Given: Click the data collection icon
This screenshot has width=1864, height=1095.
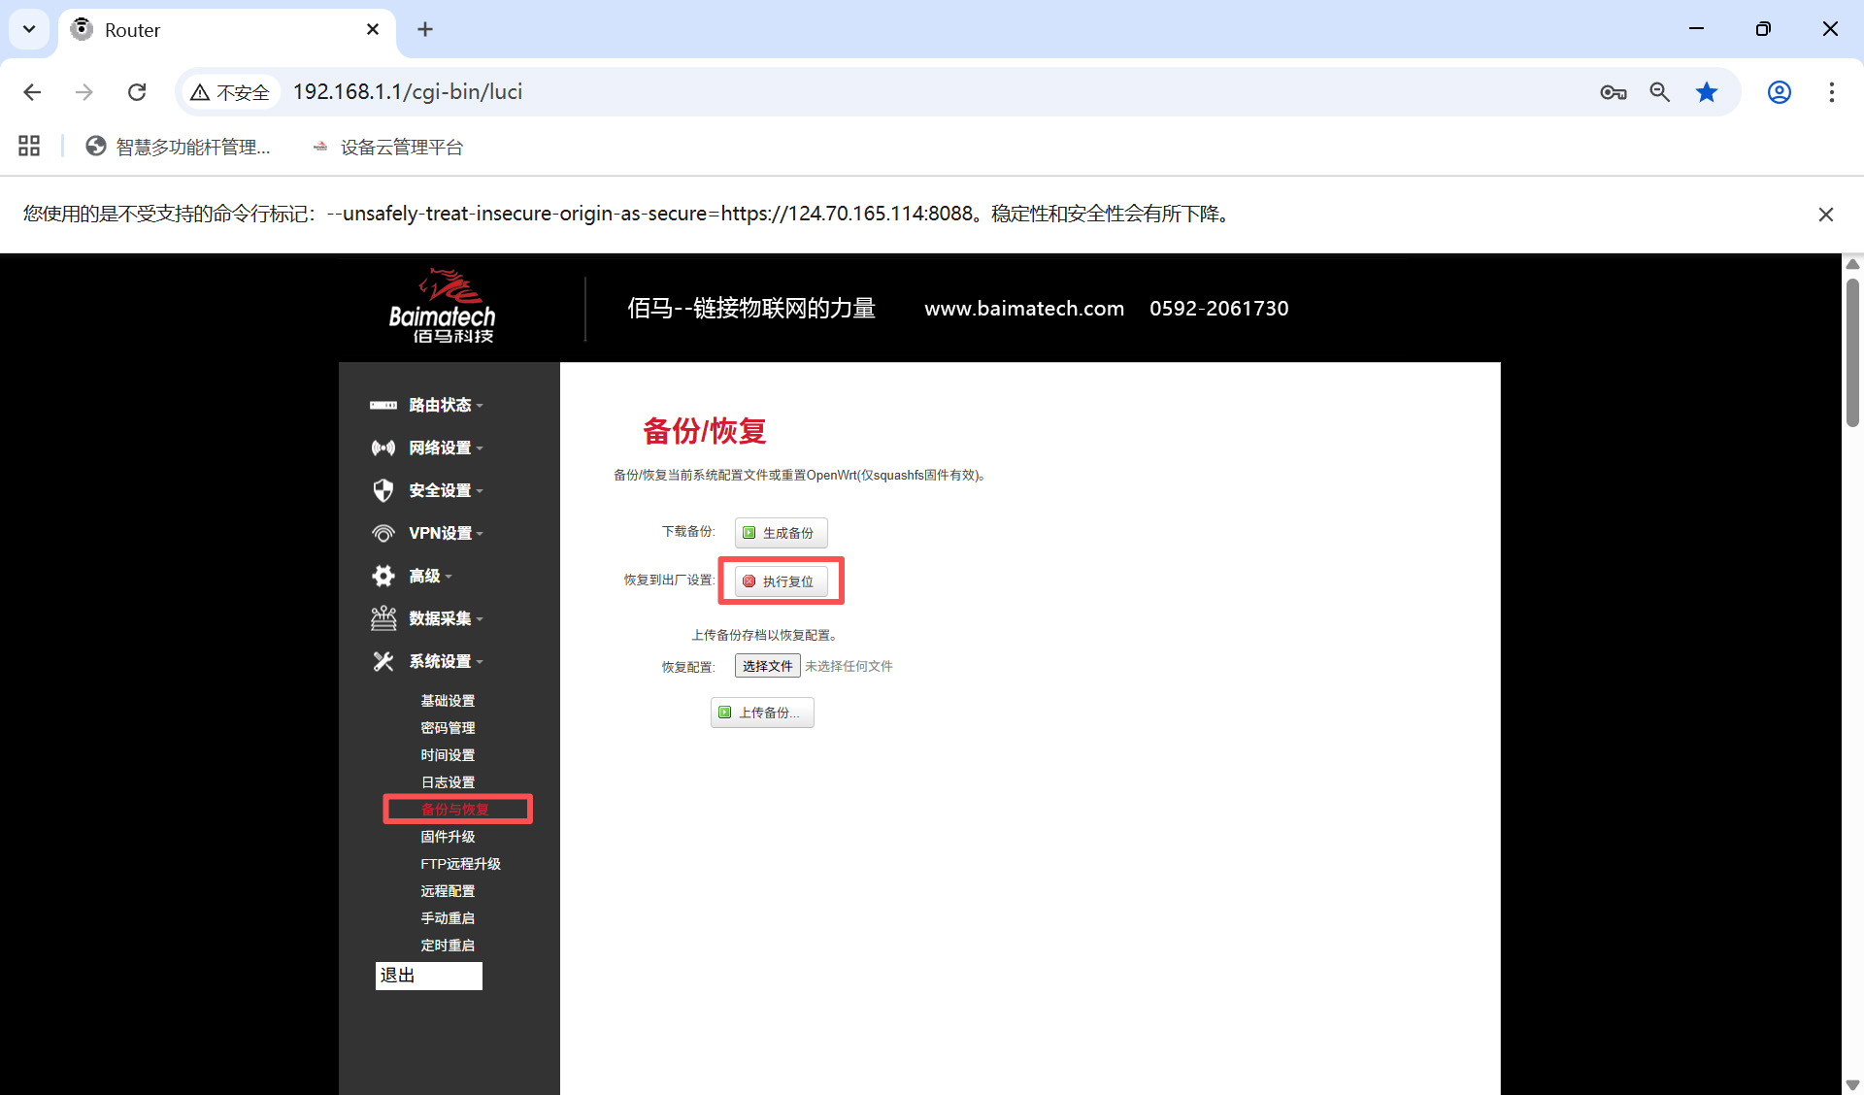Looking at the screenshot, I should [x=383, y=618].
